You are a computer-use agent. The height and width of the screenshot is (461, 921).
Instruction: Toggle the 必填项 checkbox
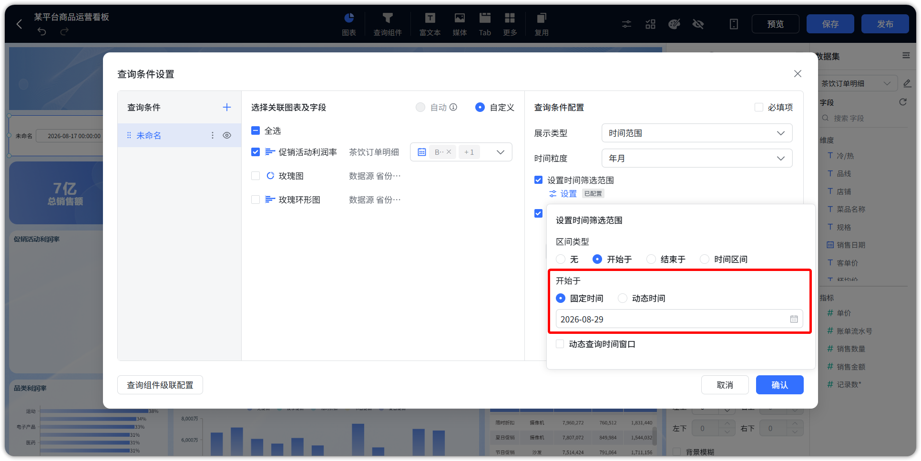click(759, 107)
